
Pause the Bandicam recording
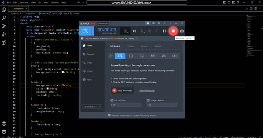pyautogui.click(x=164, y=31)
